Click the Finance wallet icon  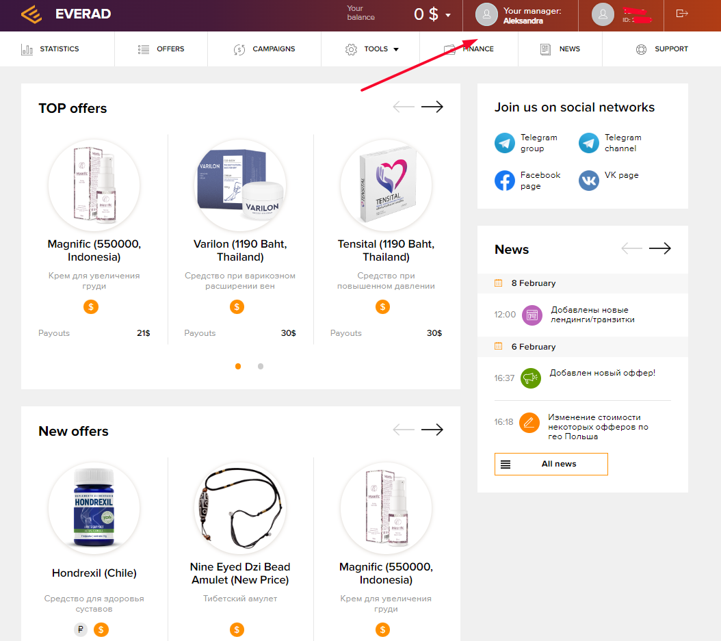point(449,49)
